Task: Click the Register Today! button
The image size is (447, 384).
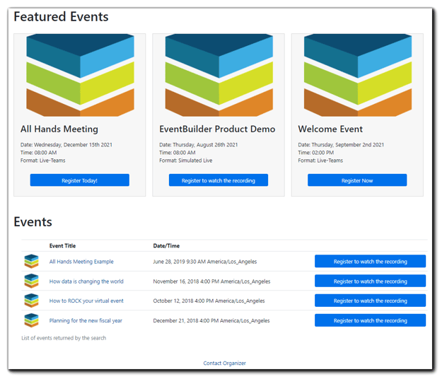Action: (x=79, y=180)
